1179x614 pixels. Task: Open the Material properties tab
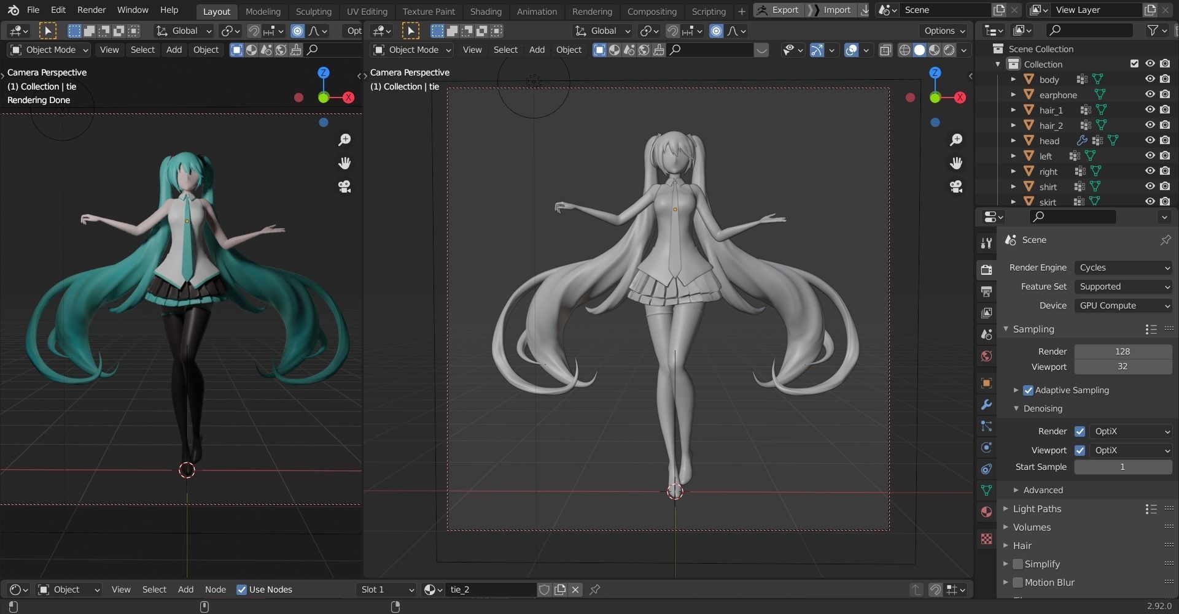(x=986, y=512)
